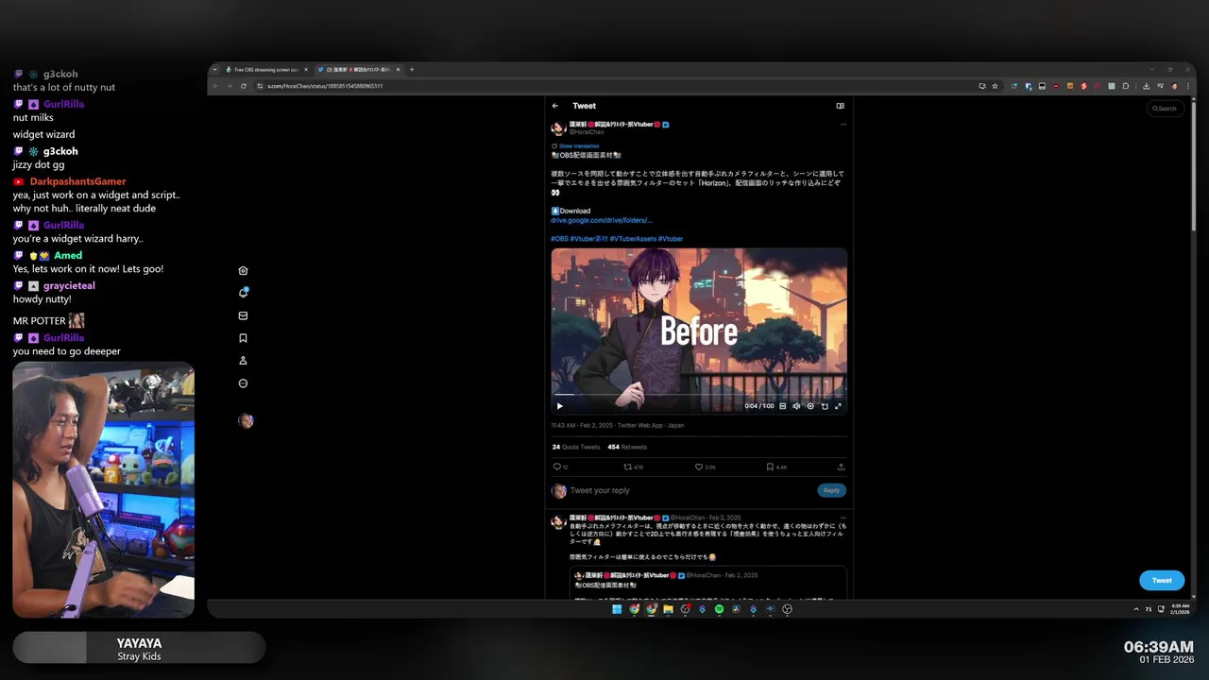Click the #OBS hashtag
Viewport: 1209px width, 680px height.
[x=560, y=239]
